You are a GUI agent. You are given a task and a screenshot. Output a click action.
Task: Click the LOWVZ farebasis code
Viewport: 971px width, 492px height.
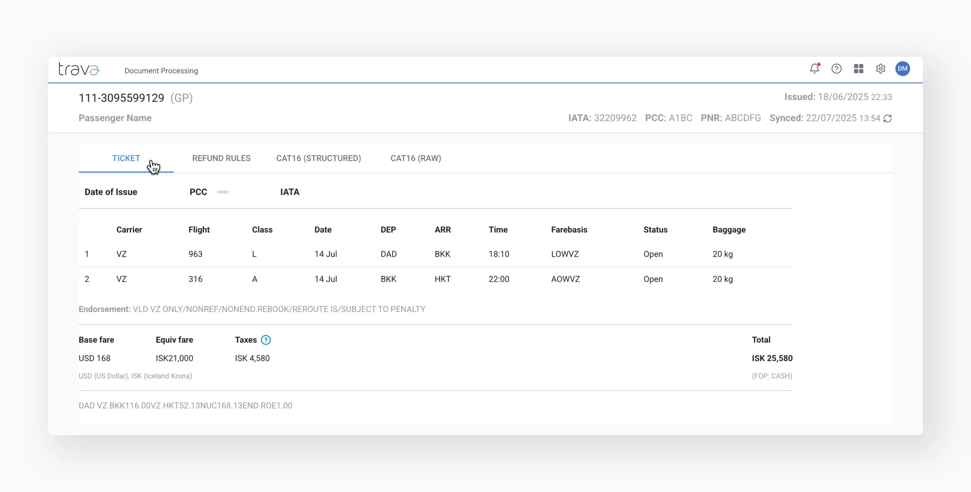click(565, 254)
